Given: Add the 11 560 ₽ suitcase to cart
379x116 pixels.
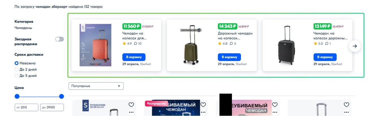Looking at the screenshot, I should 134,57.
